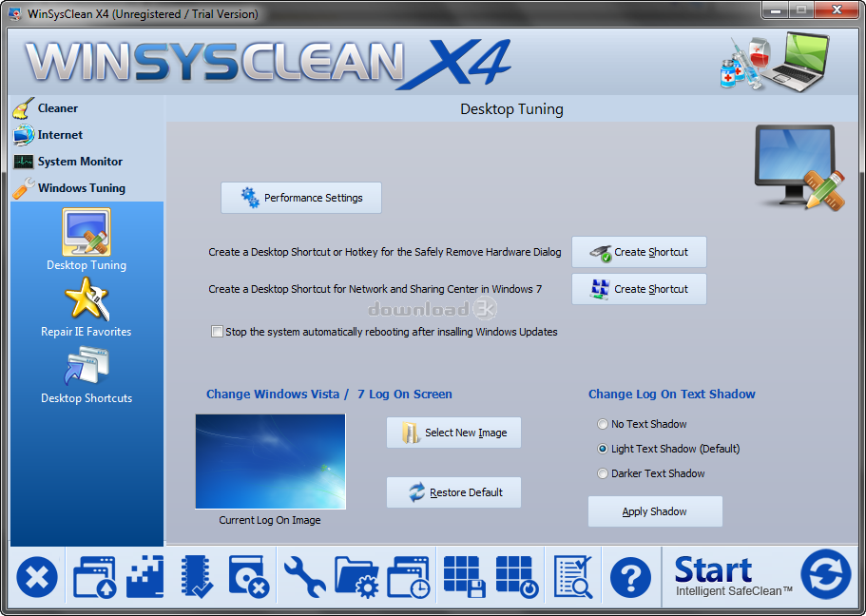
Task: Click Select New Image button
Action: tap(453, 433)
